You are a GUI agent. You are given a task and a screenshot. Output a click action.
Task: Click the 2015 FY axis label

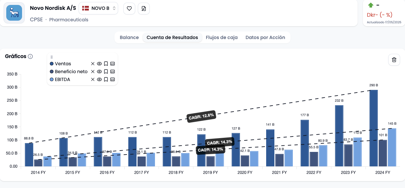(73, 172)
